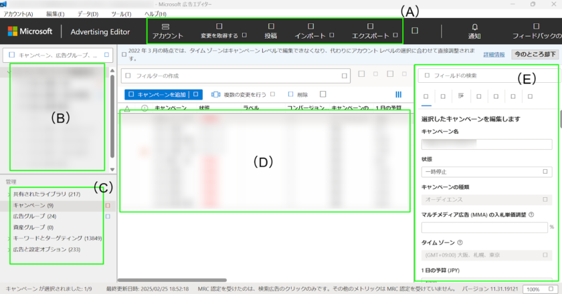Click the help icon beside タイム ゾーン
The width and height of the screenshot is (562, 294).
(x=461, y=242)
